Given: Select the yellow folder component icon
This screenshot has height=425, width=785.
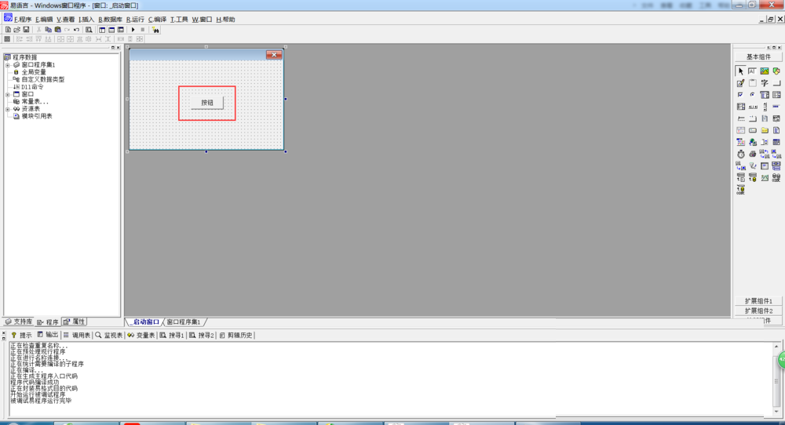Looking at the screenshot, I should coord(765,130).
